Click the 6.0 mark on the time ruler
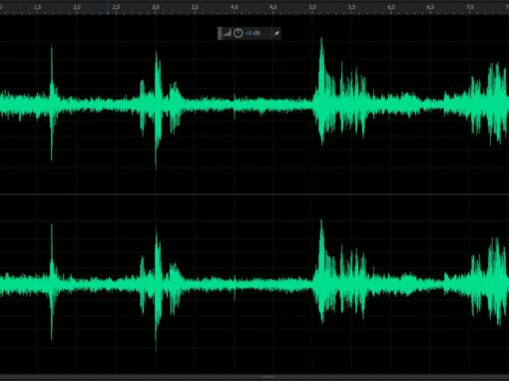The width and height of the screenshot is (509, 381). (x=391, y=7)
